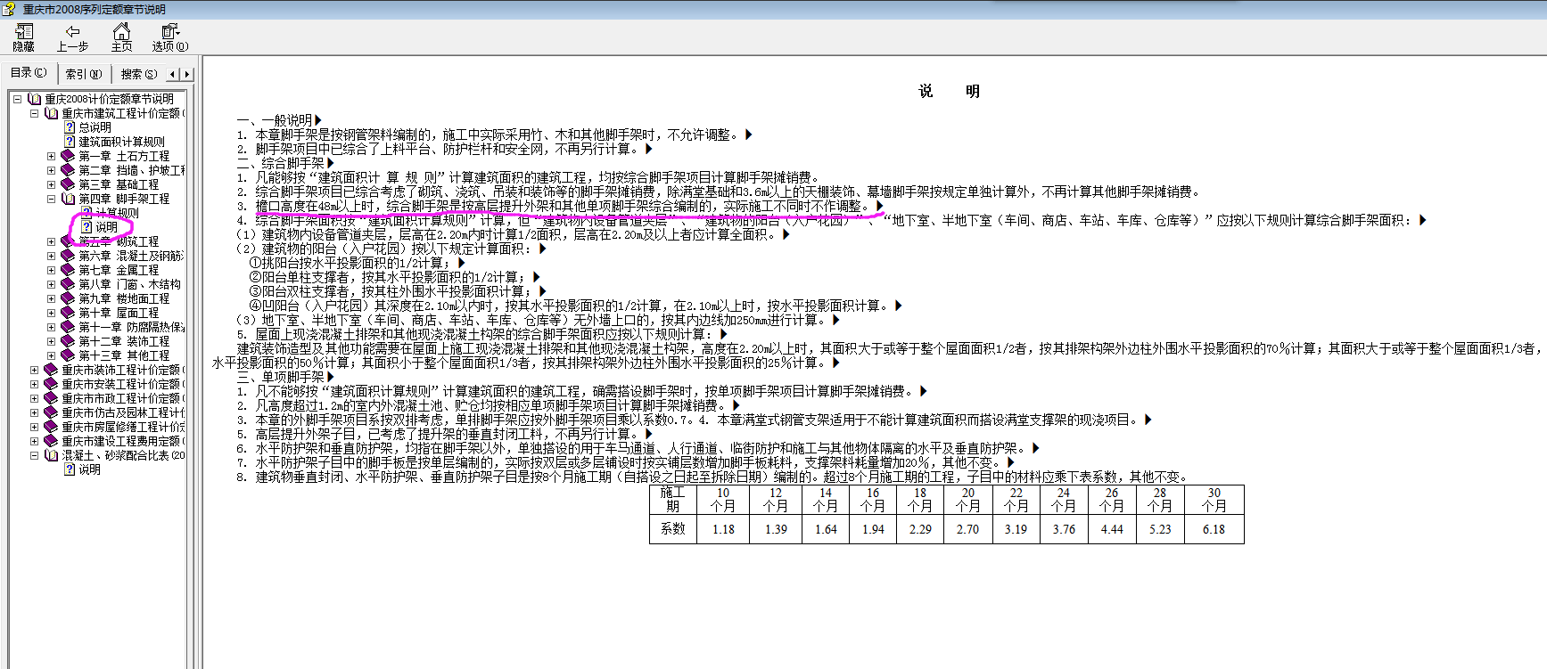
Task: Collapse the root 重庆2008计价定额章节说明 node
Action: click(17, 99)
